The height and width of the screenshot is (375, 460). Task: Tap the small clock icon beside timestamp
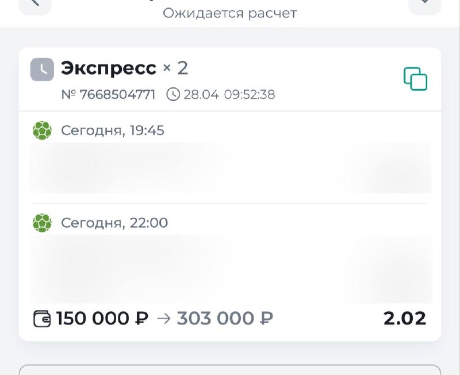[172, 94]
